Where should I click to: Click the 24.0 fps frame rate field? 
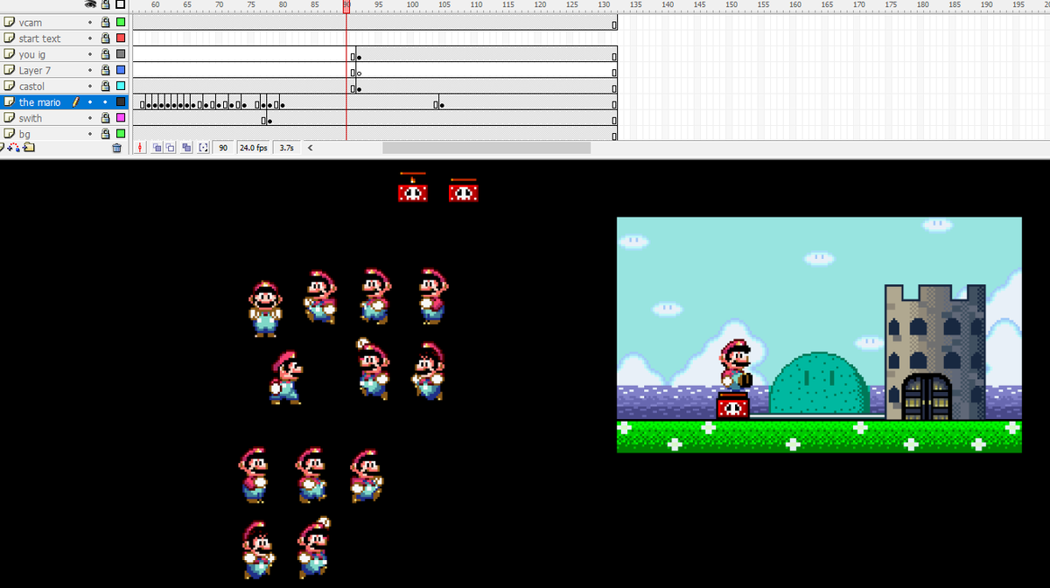[x=253, y=148]
